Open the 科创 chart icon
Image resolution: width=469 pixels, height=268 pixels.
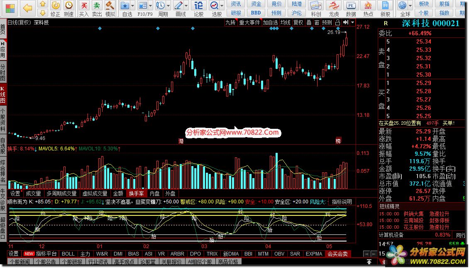[x=315, y=5]
